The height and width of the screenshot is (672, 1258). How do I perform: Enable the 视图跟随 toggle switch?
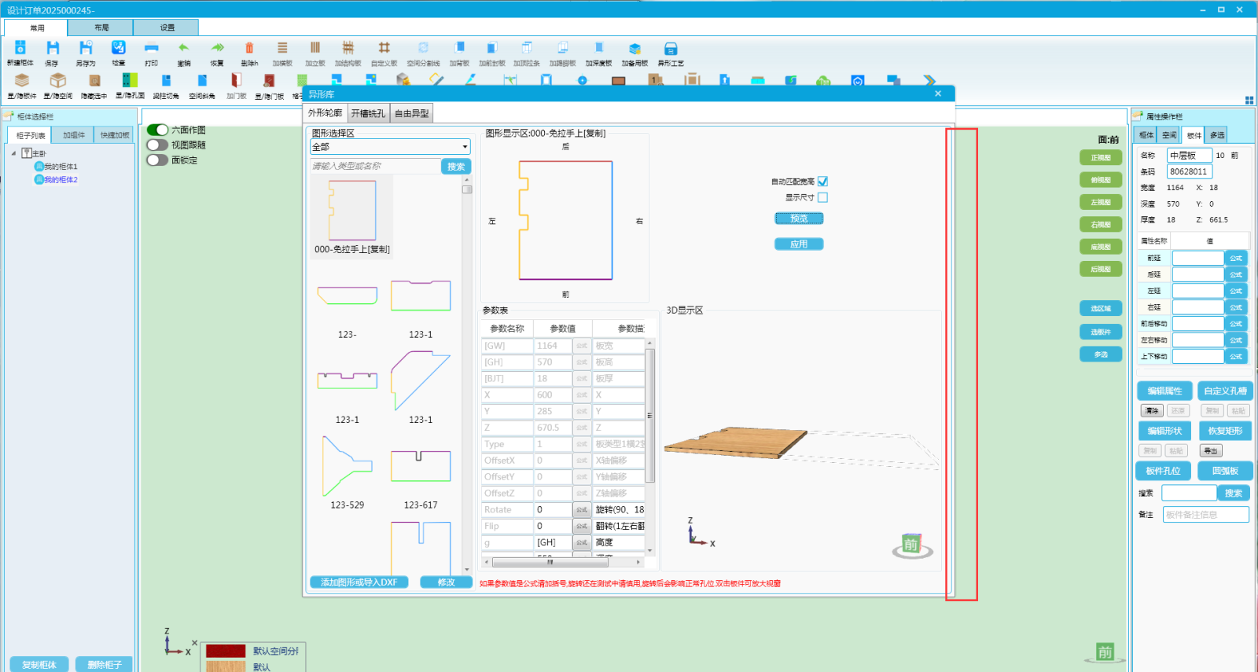click(x=157, y=145)
